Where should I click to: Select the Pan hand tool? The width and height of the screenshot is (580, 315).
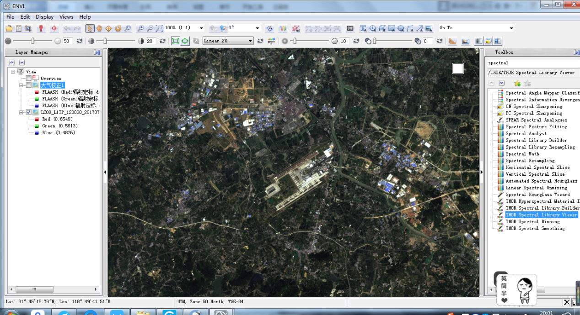click(x=99, y=28)
